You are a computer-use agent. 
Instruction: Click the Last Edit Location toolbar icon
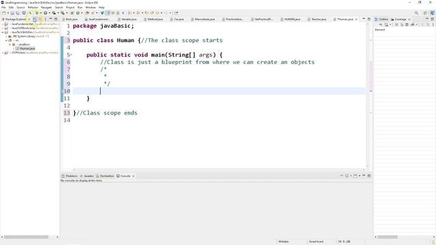(x=146, y=13)
